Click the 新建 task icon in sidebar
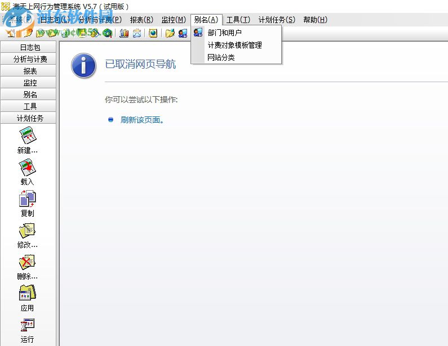 click(28, 135)
